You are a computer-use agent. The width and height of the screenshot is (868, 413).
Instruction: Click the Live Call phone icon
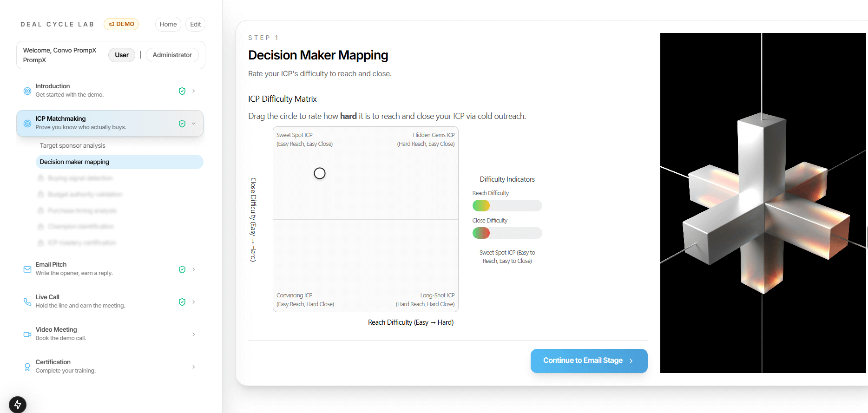27,302
